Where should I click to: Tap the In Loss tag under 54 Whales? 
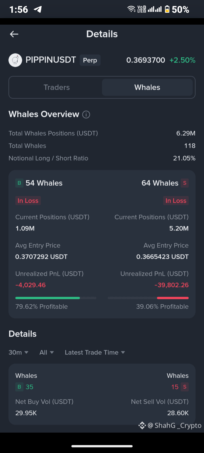click(x=28, y=200)
